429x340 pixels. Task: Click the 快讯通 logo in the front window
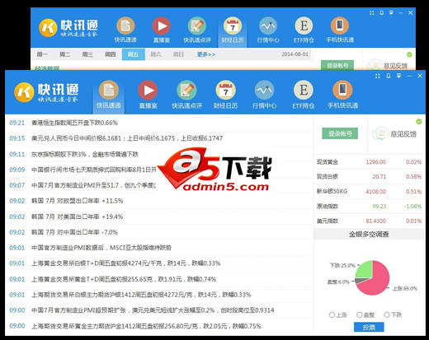46,92
